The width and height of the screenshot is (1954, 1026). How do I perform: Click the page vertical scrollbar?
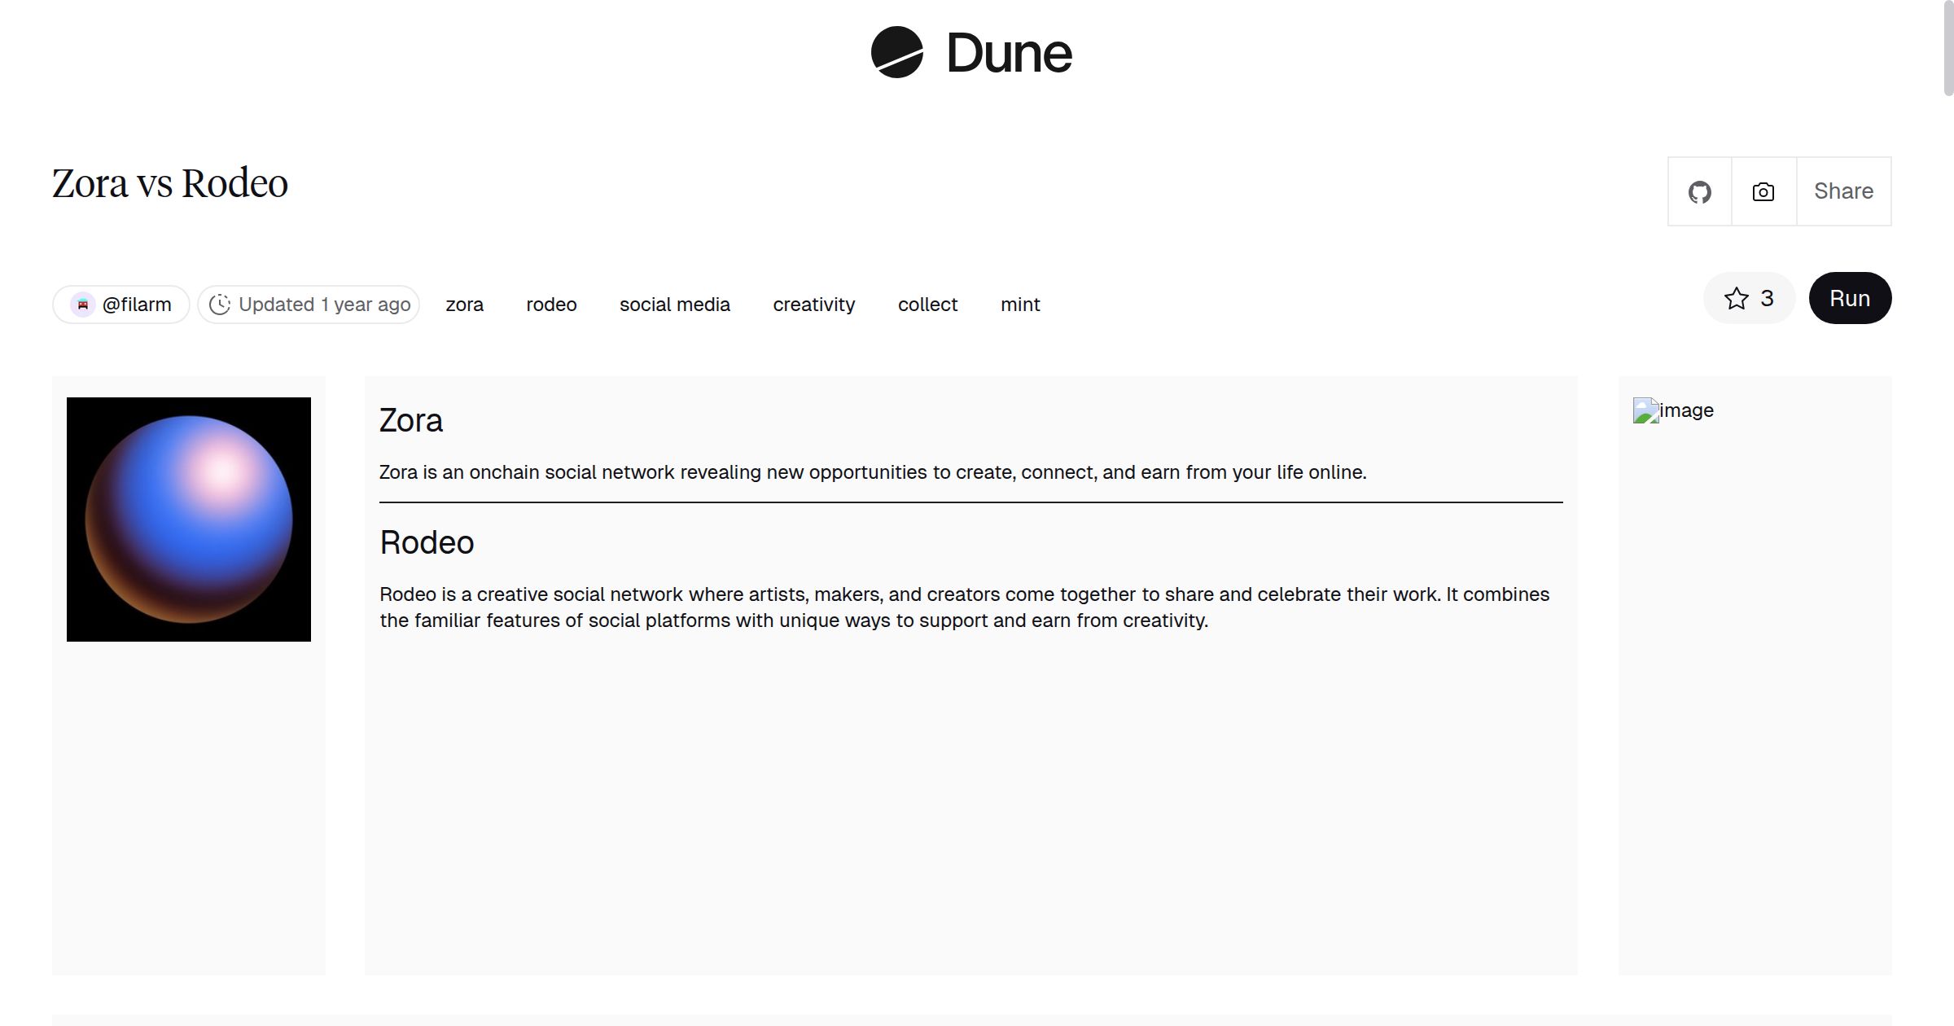(x=1947, y=49)
